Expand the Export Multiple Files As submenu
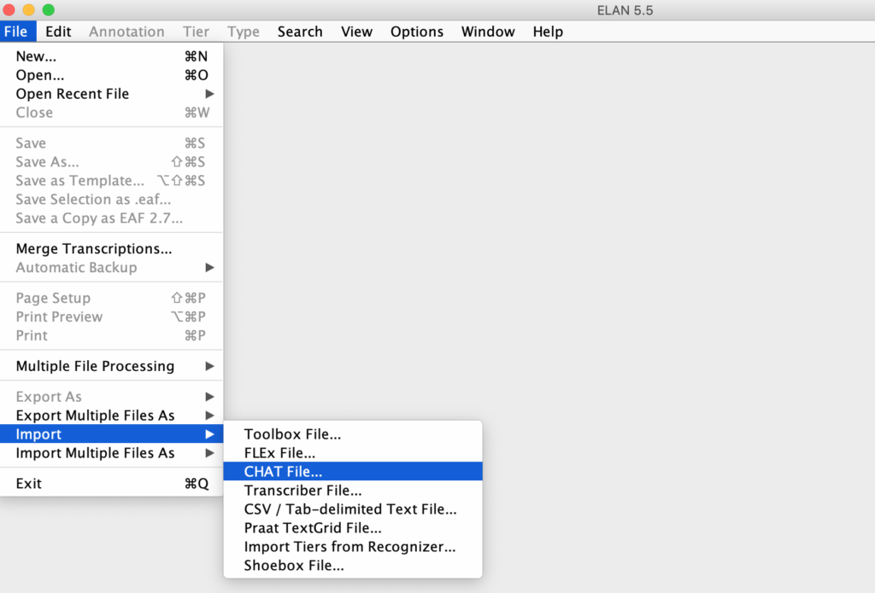 [x=112, y=416]
